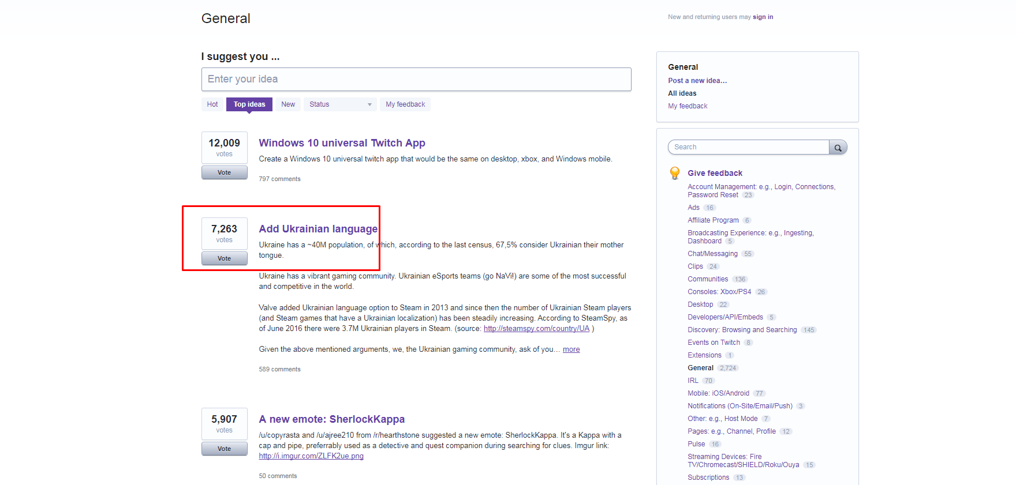
Task: Open Communities category
Action: pos(708,279)
